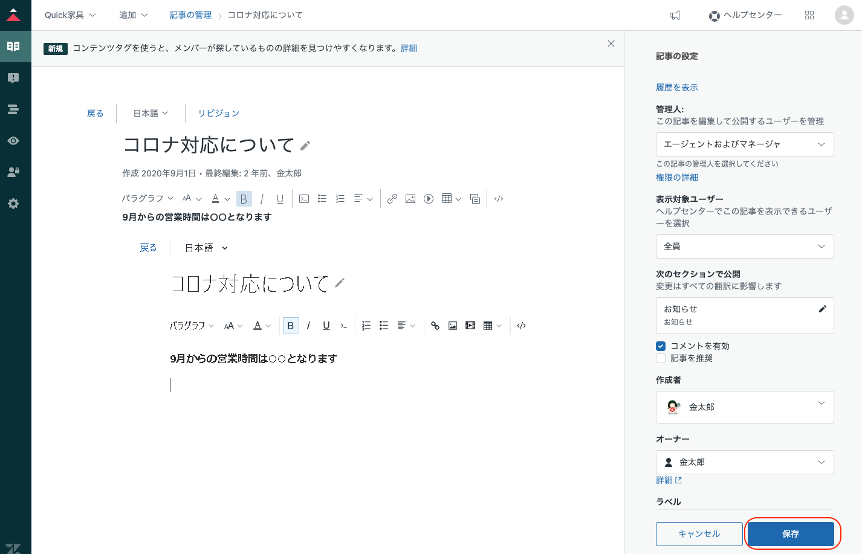Open the 作成者 author dropdown
The width and height of the screenshot is (862, 554).
coord(745,407)
